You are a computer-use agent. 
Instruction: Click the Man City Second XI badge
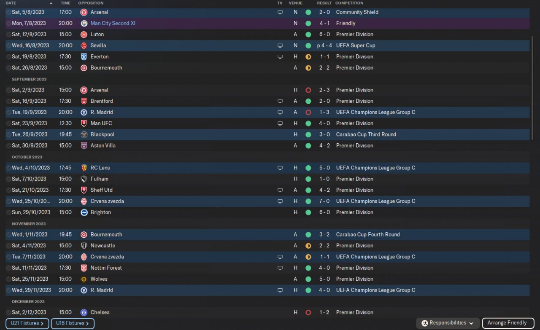click(x=84, y=23)
